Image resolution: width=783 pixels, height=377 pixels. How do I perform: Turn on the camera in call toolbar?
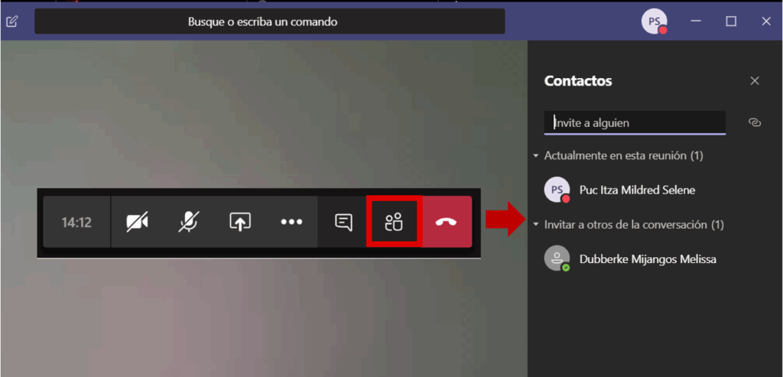pos(137,223)
